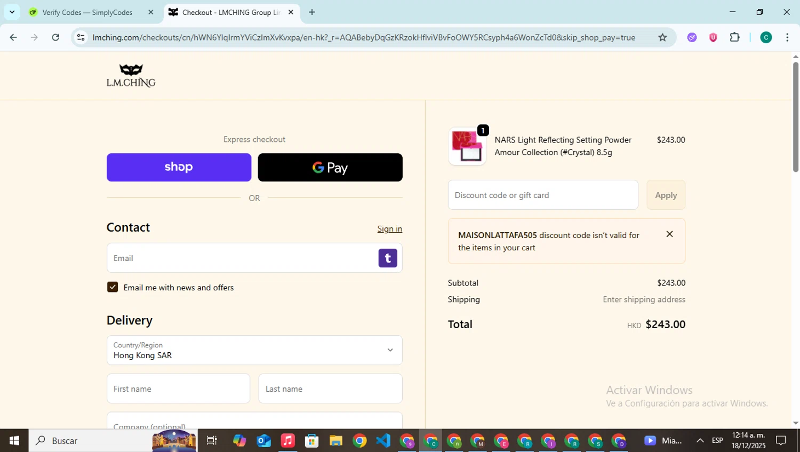Go forward in browser history

(x=34, y=37)
